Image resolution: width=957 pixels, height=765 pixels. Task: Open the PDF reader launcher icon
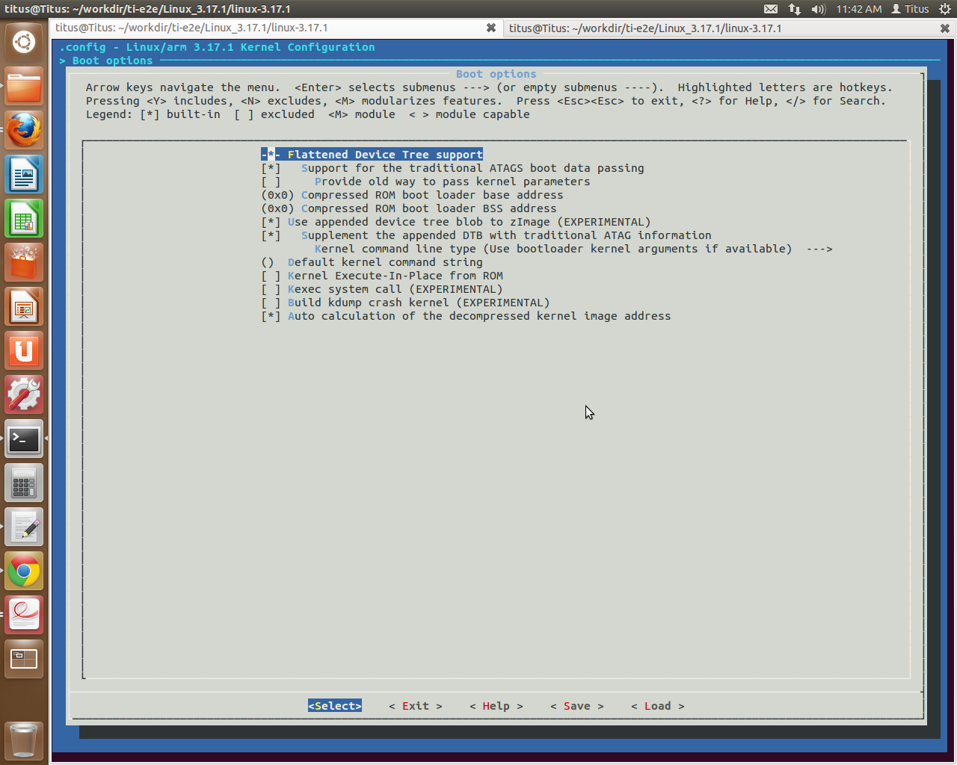(24, 616)
